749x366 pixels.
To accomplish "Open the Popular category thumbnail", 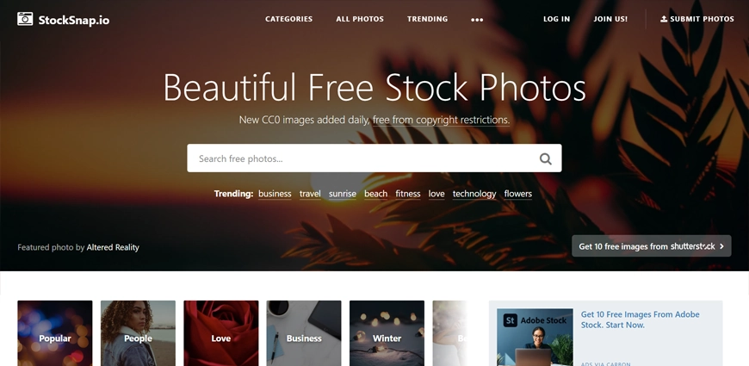I will tap(55, 333).
